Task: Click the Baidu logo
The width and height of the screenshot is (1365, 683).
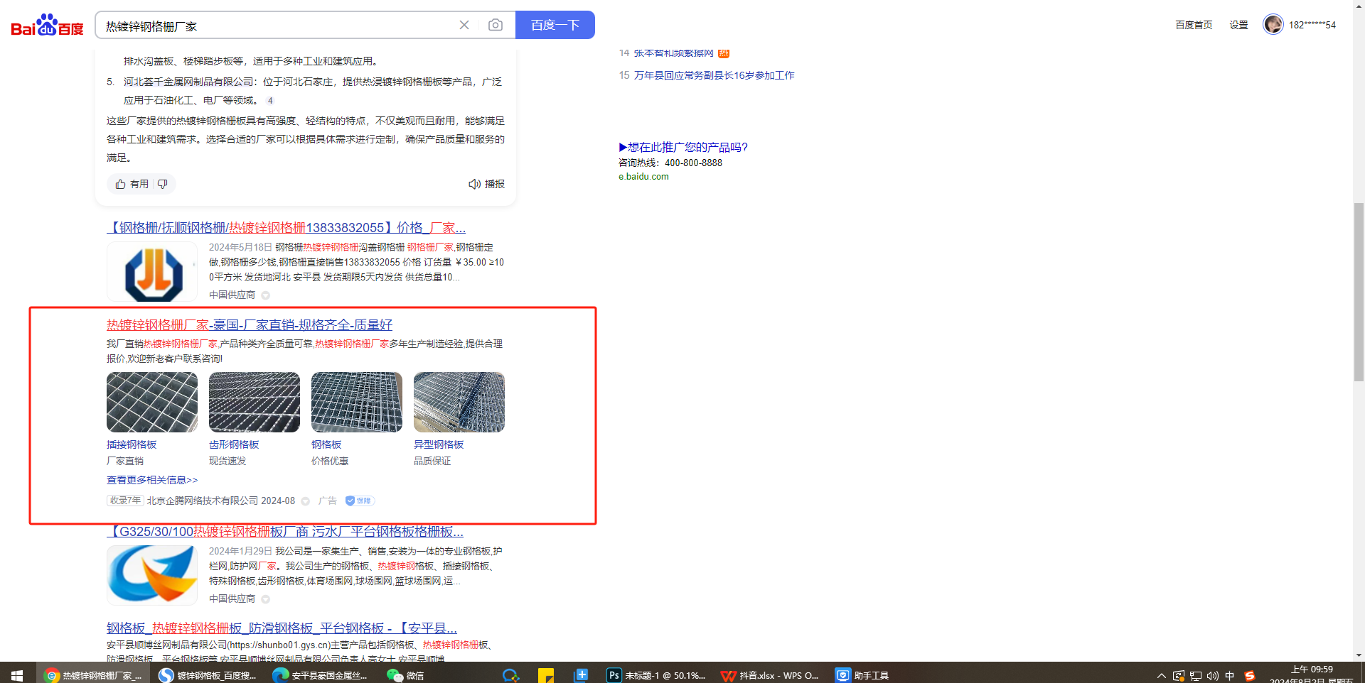Action: (47, 26)
